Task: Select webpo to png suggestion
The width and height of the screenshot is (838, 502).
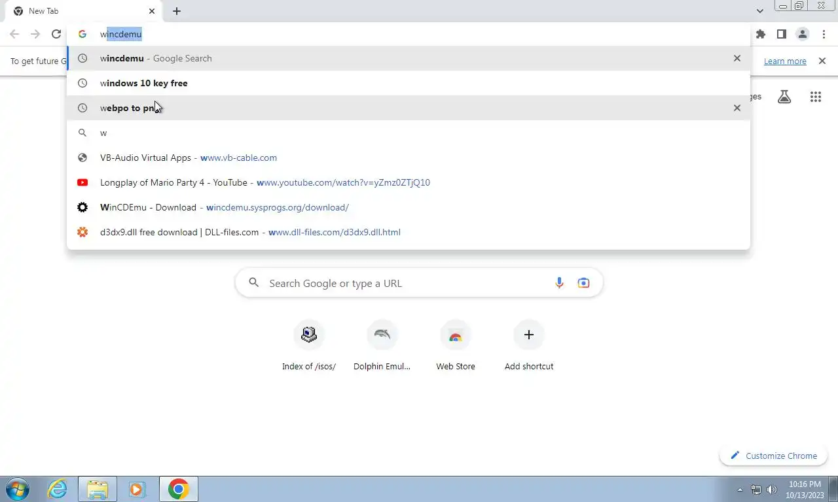Action: [409, 108]
